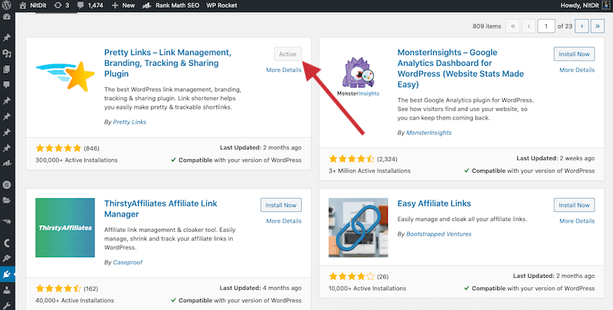613x310 pixels.
Task: Select the highlighted Plugins icon in the sidebar
Action: coord(7,275)
